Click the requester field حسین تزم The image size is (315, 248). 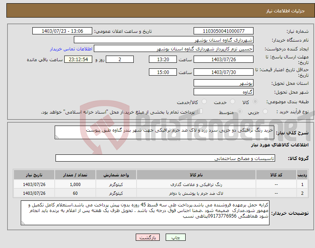pos(174,49)
